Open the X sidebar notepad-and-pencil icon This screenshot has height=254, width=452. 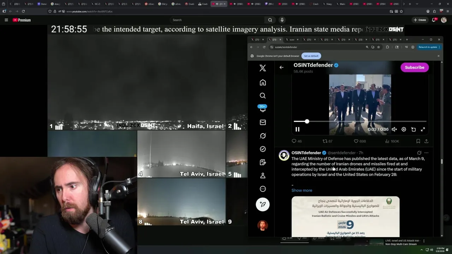pyautogui.click(x=263, y=162)
